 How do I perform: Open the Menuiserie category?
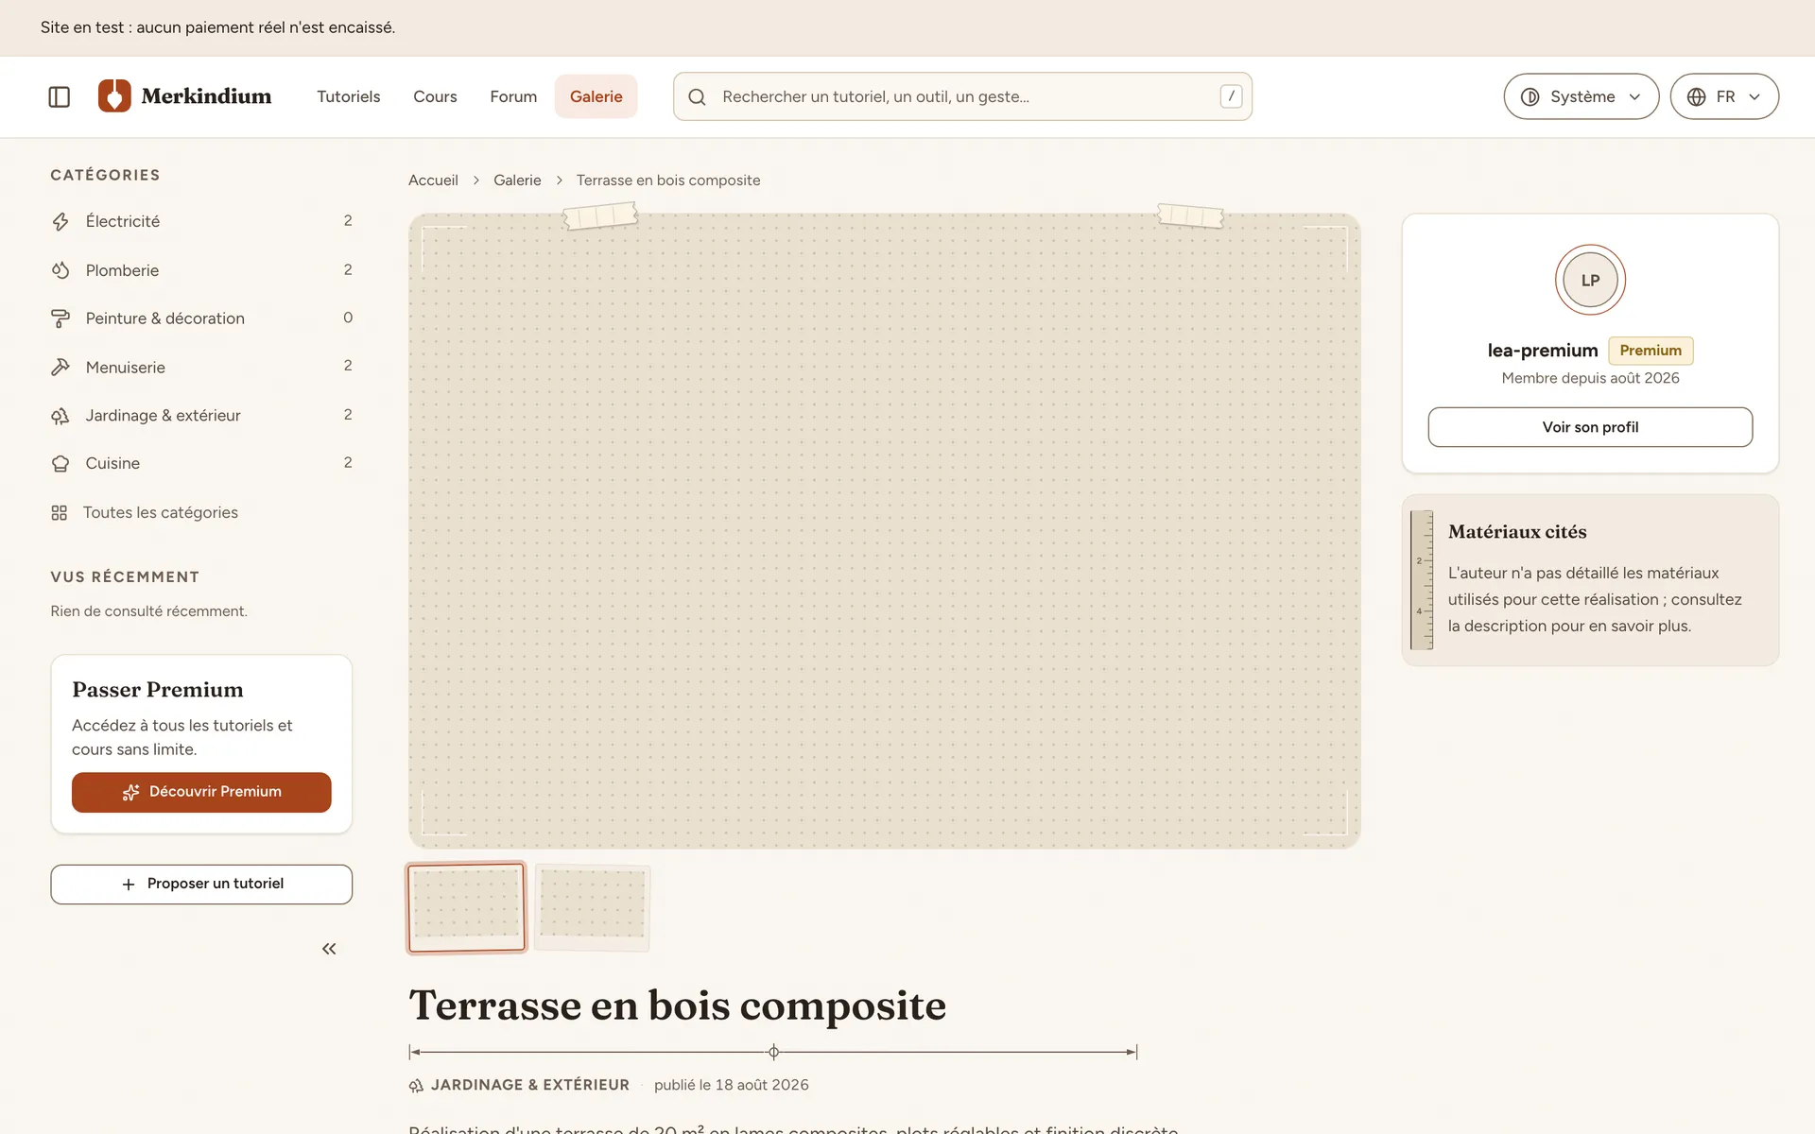click(x=201, y=367)
